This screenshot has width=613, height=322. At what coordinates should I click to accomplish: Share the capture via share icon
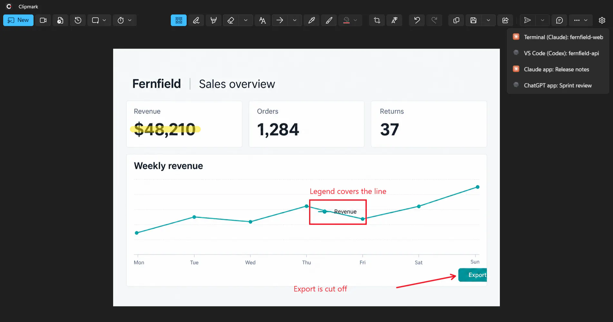[505, 20]
